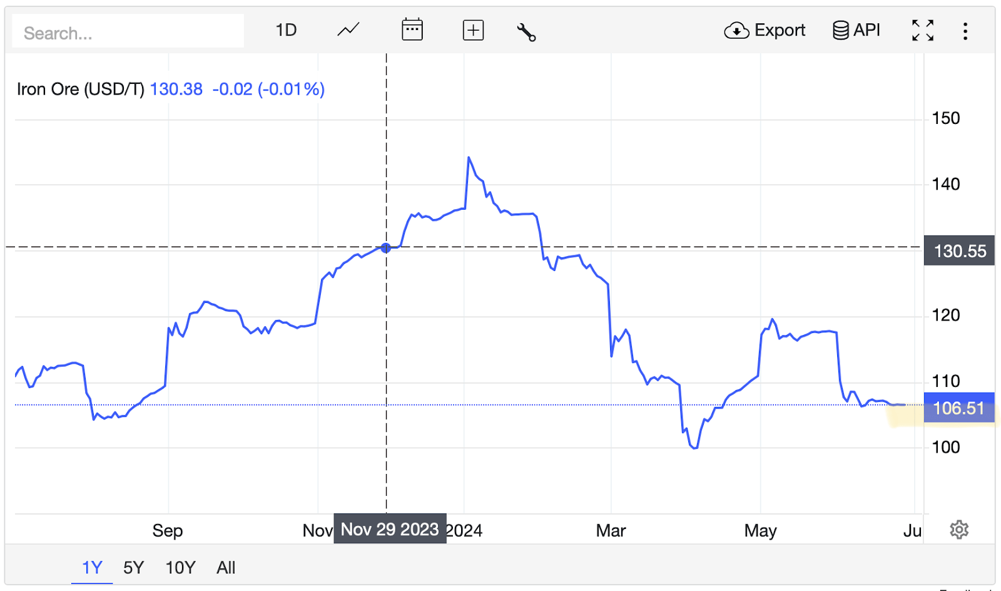Viewport: 1001px width, 591px height.
Task: Select the 10Y range tab
Action: point(180,568)
